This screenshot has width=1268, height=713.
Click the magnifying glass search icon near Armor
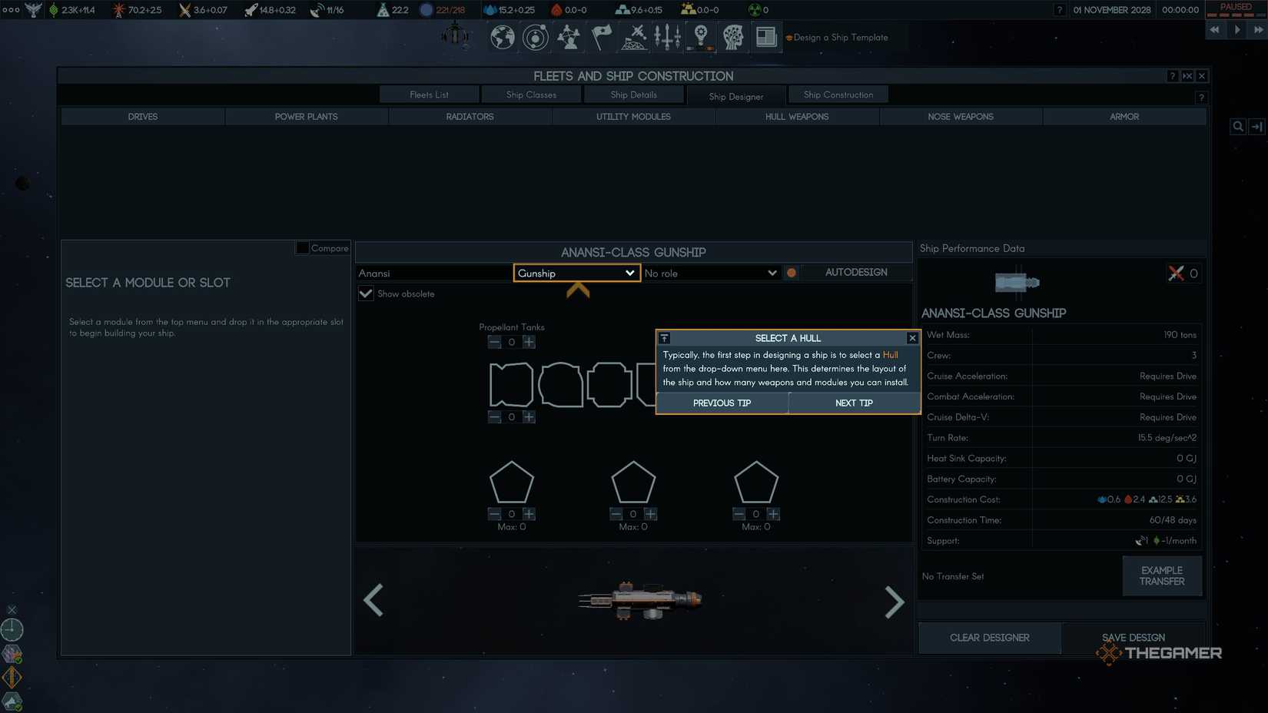coord(1237,126)
